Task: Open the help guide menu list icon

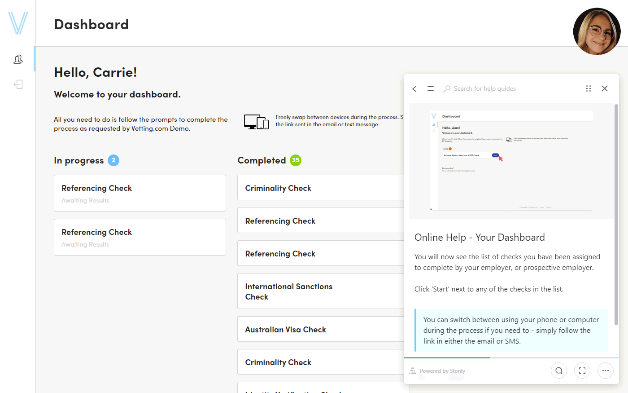Action: pos(431,89)
